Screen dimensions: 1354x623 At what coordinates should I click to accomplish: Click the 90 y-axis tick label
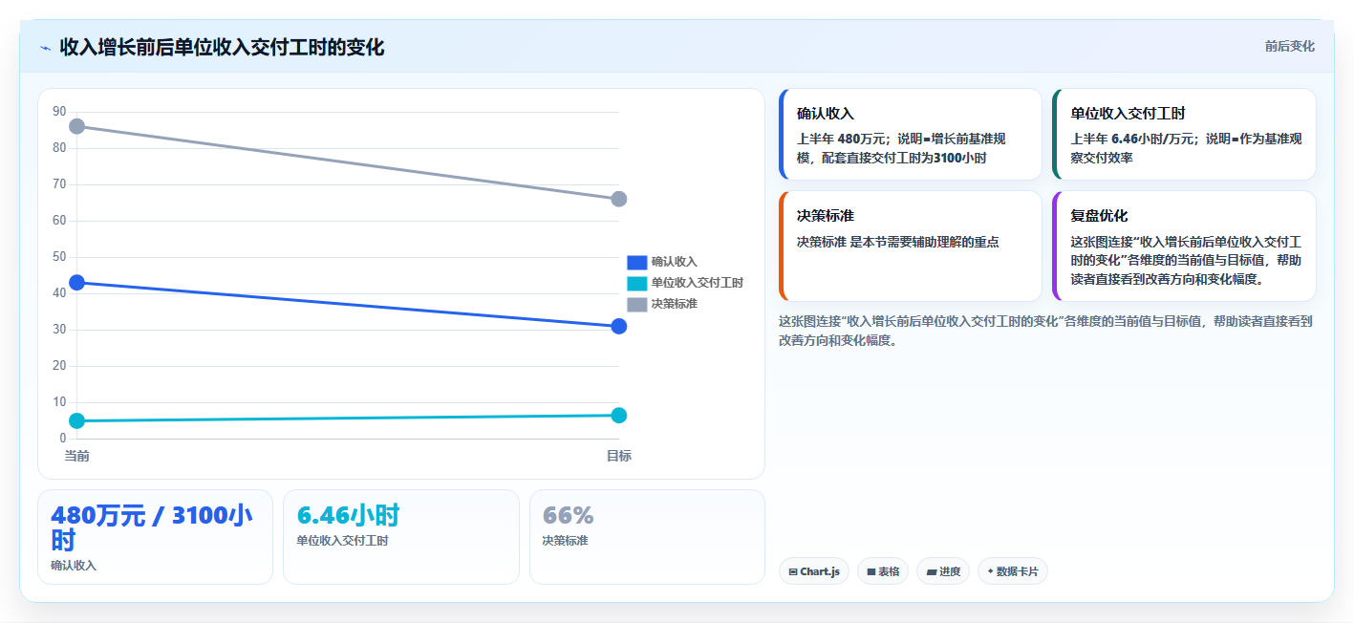[x=59, y=112]
